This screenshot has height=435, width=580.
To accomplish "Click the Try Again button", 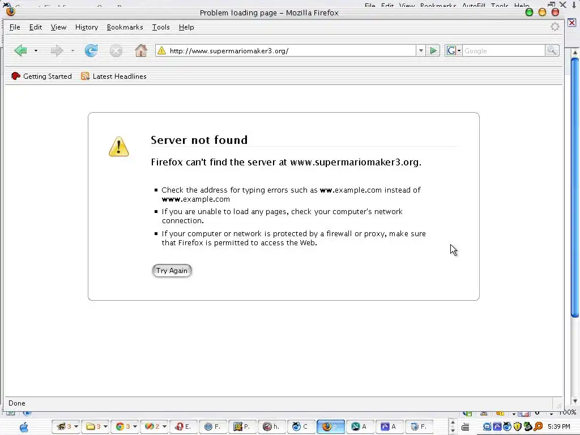I will [172, 270].
